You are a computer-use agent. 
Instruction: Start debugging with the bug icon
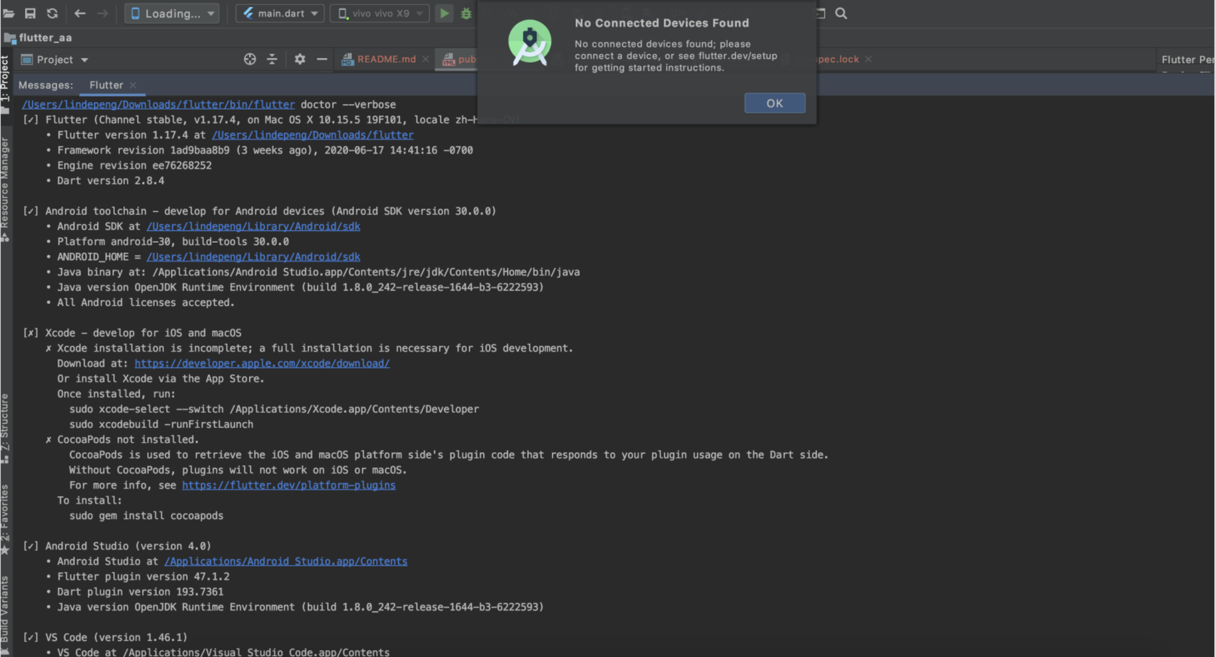point(466,13)
